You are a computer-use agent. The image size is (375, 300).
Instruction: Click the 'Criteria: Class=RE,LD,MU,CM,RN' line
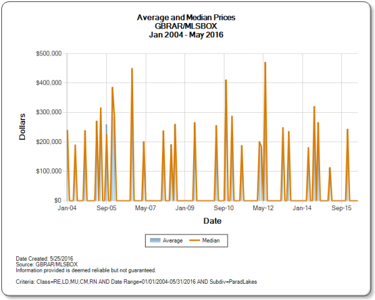[x=136, y=282]
